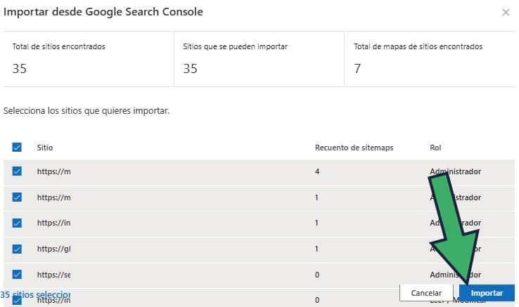519x307 pixels.
Task: Uncheck the https://gl site checkbox
Action: coord(17,249)
